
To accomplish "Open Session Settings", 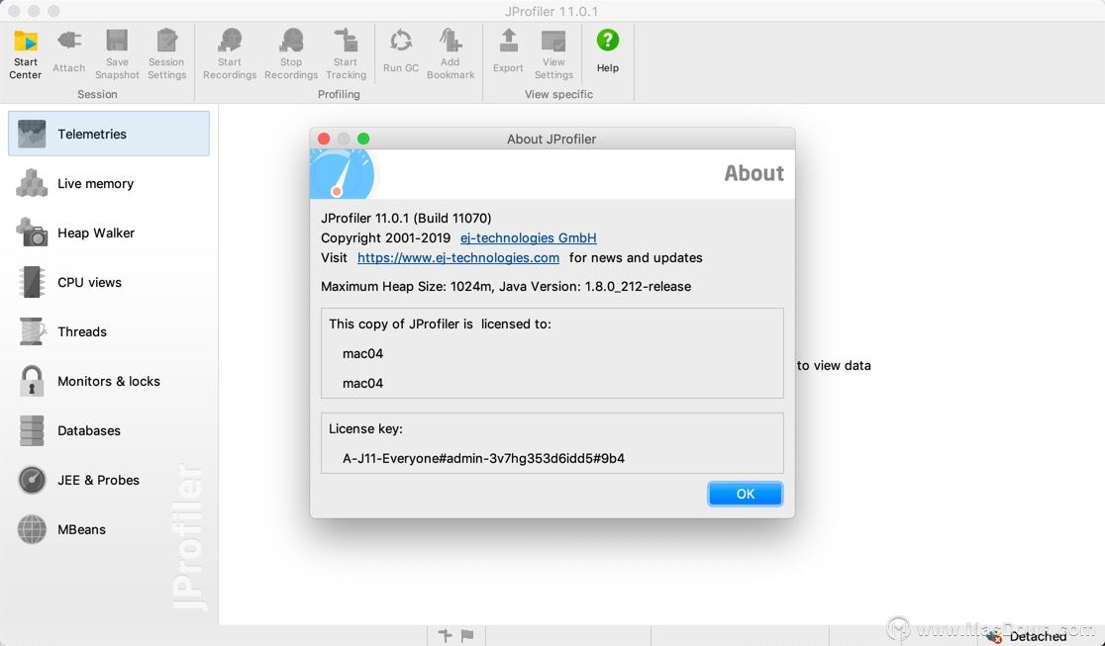I will coord(167,53).
